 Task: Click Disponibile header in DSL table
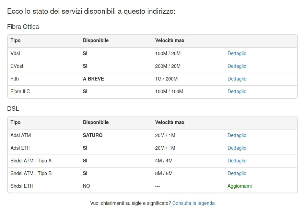96,122
